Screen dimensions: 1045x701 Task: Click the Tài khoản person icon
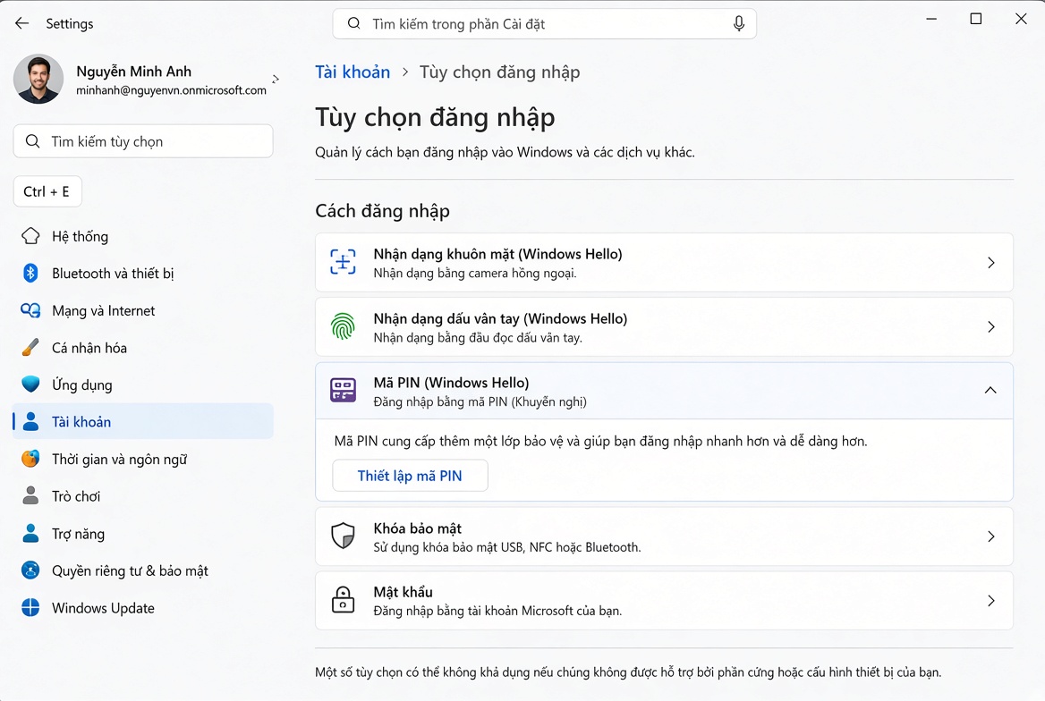click(x=30, y=421)
